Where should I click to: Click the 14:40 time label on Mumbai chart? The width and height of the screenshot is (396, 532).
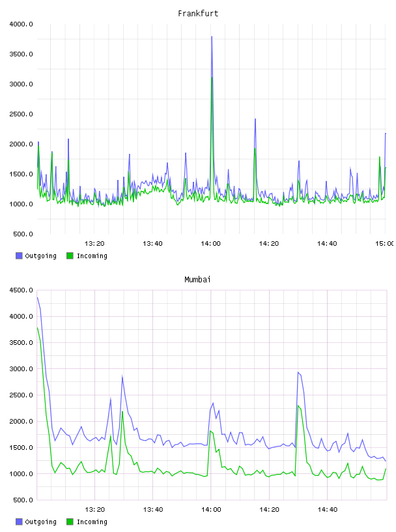(328, 510)
